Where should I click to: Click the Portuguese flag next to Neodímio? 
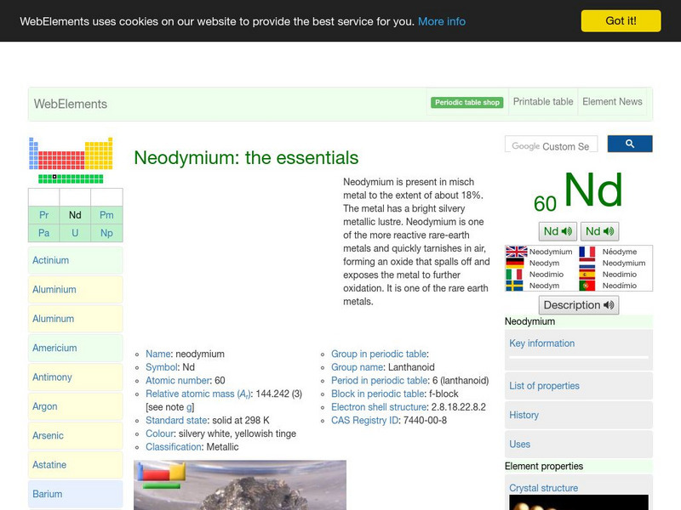tap(586, 285)
